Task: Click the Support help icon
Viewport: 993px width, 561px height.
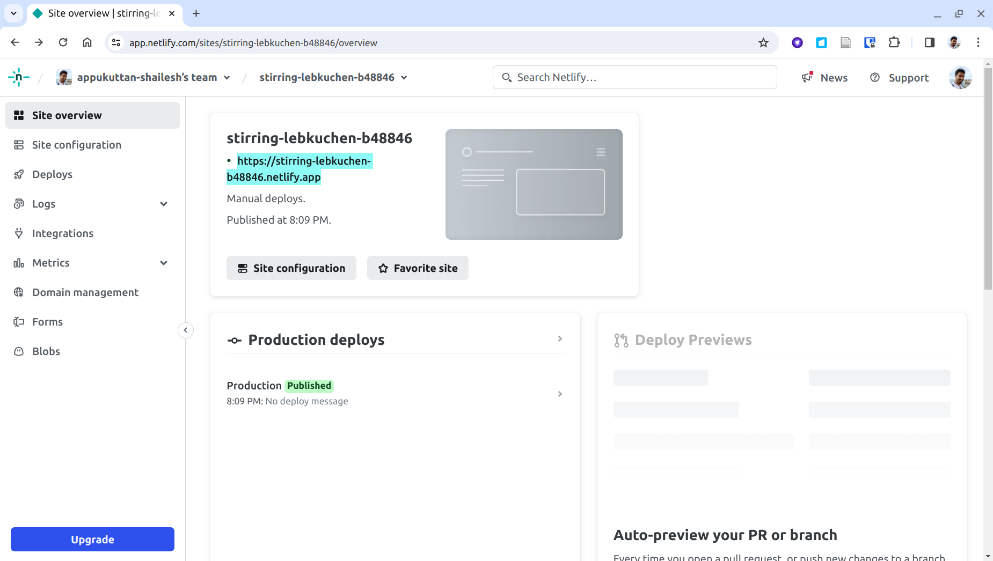Action: 875,77
